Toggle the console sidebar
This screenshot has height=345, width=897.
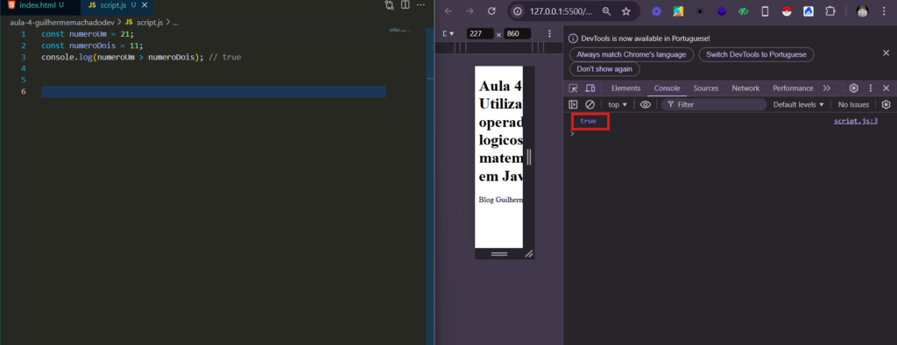pos(573,105)
